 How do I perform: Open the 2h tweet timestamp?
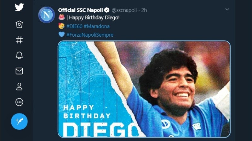144,10
